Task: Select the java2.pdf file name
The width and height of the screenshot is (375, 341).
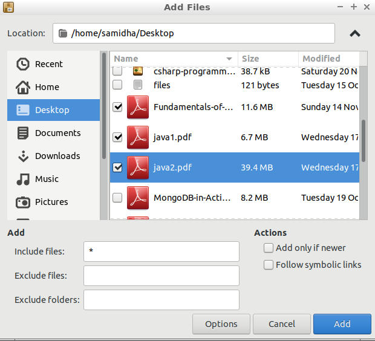Action: tap(172, 167)
